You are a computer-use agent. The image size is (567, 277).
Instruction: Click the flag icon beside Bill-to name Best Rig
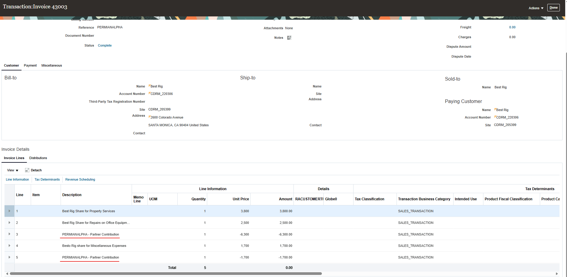point(150,86)
